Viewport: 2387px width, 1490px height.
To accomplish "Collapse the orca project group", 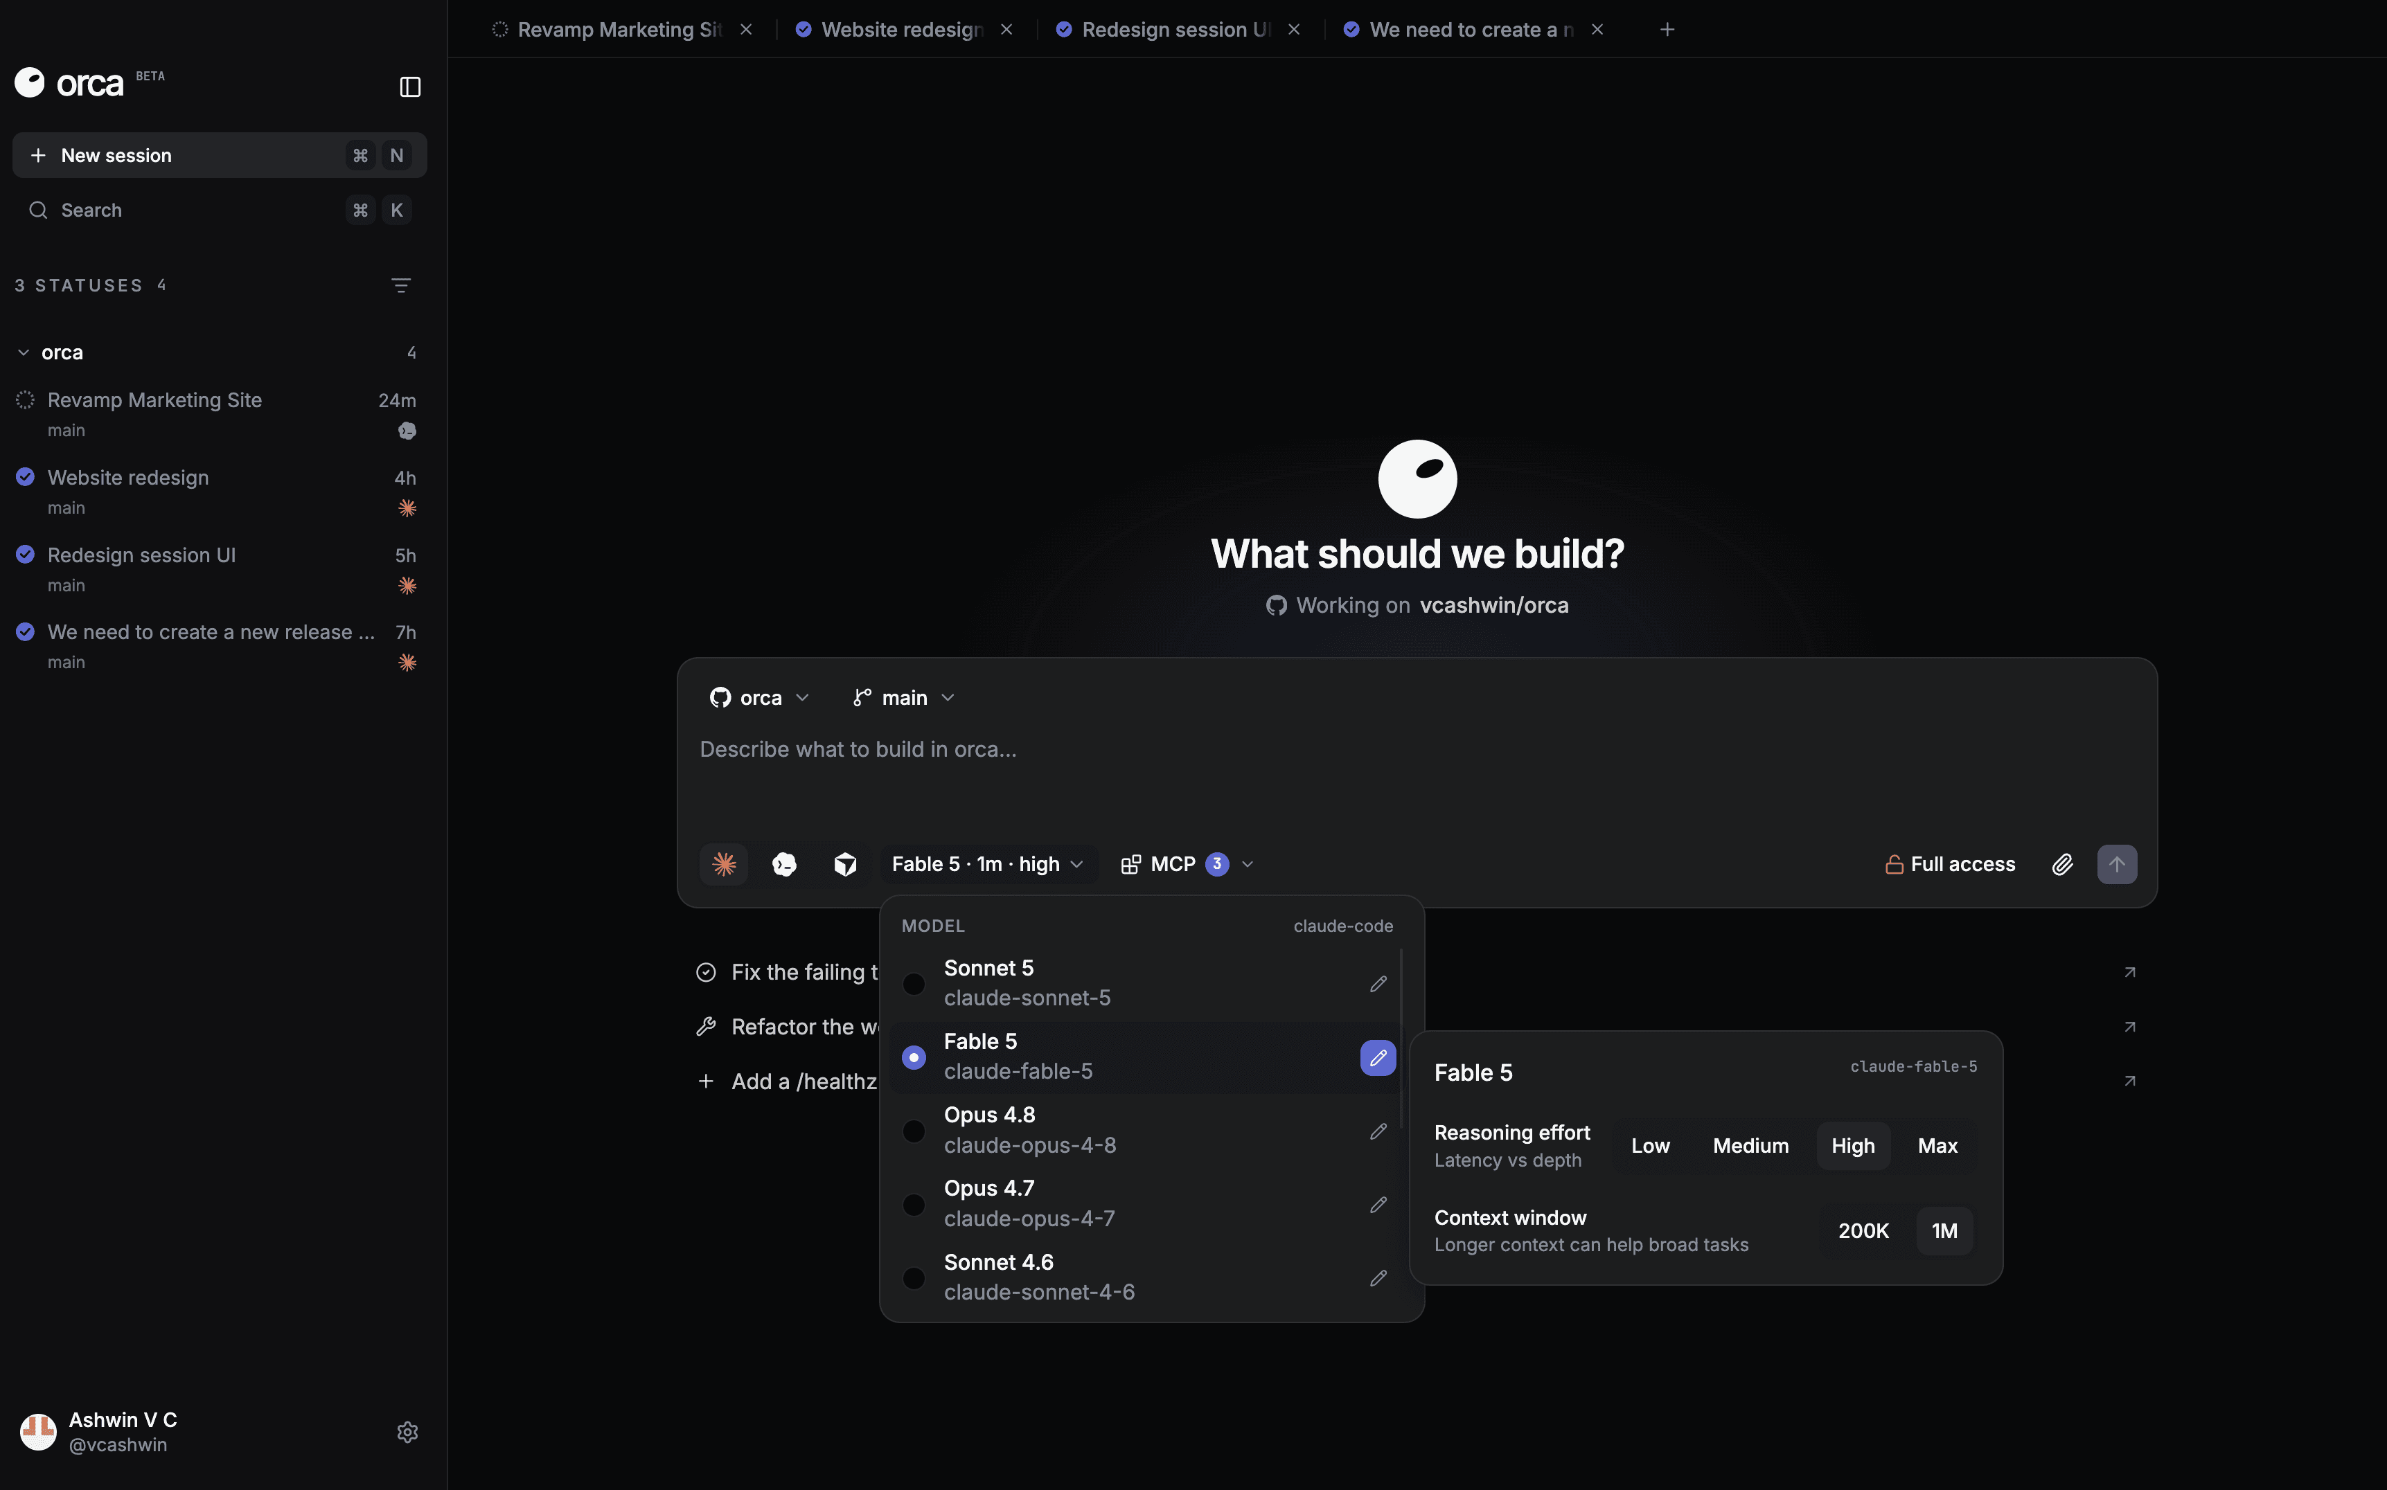I will [24, 353].
